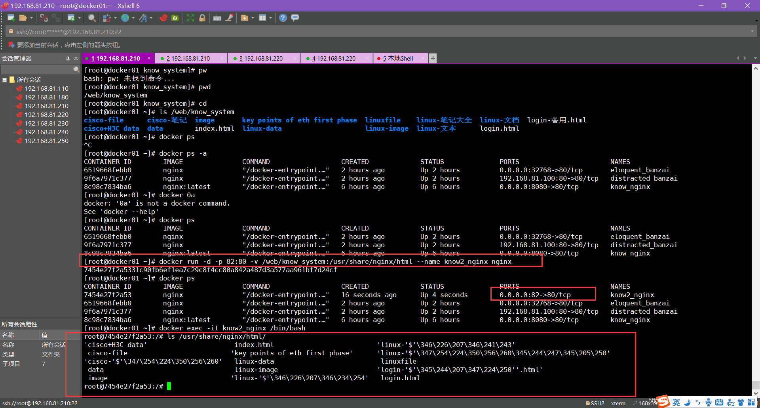Click the highlighter pen icon
Viewport: 760px width, 408px height.
click(229, 18)
